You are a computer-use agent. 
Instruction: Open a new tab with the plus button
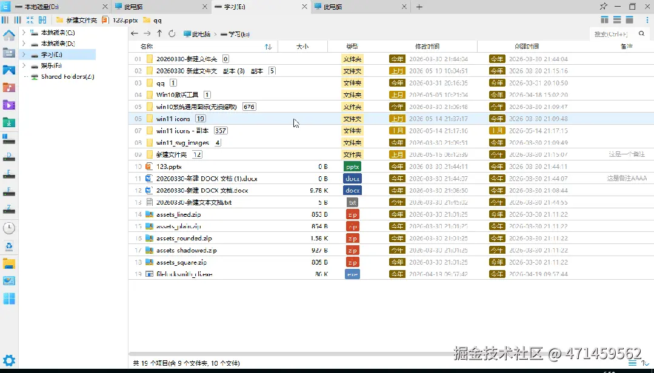pyautogui.click(x=419, y=7)
